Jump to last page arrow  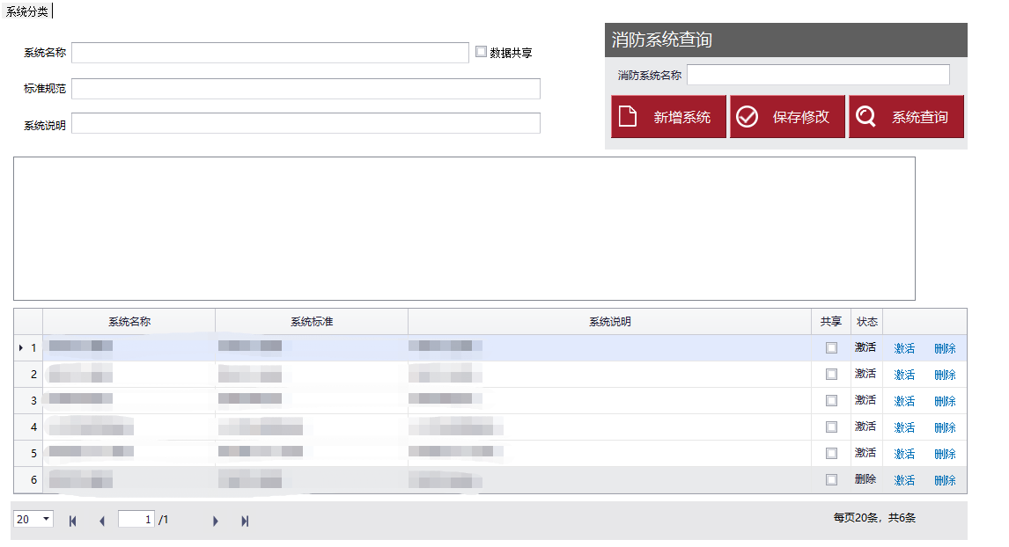point(245,521)
